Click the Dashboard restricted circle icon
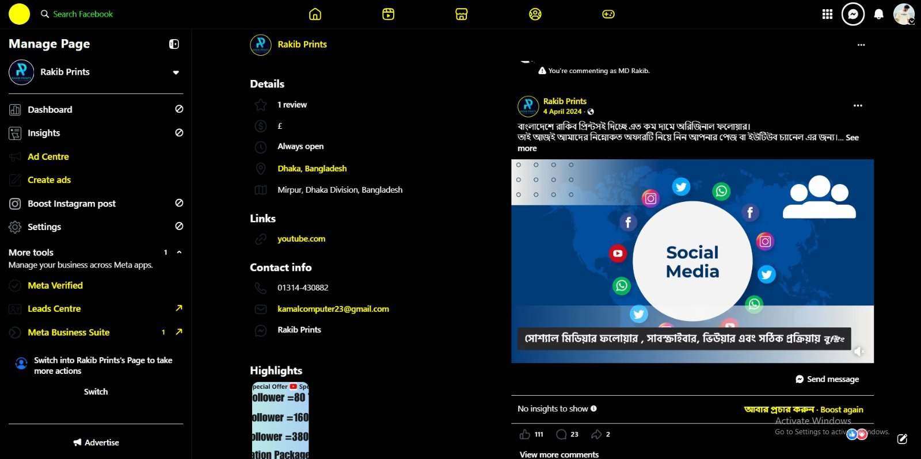 [179, 109]
